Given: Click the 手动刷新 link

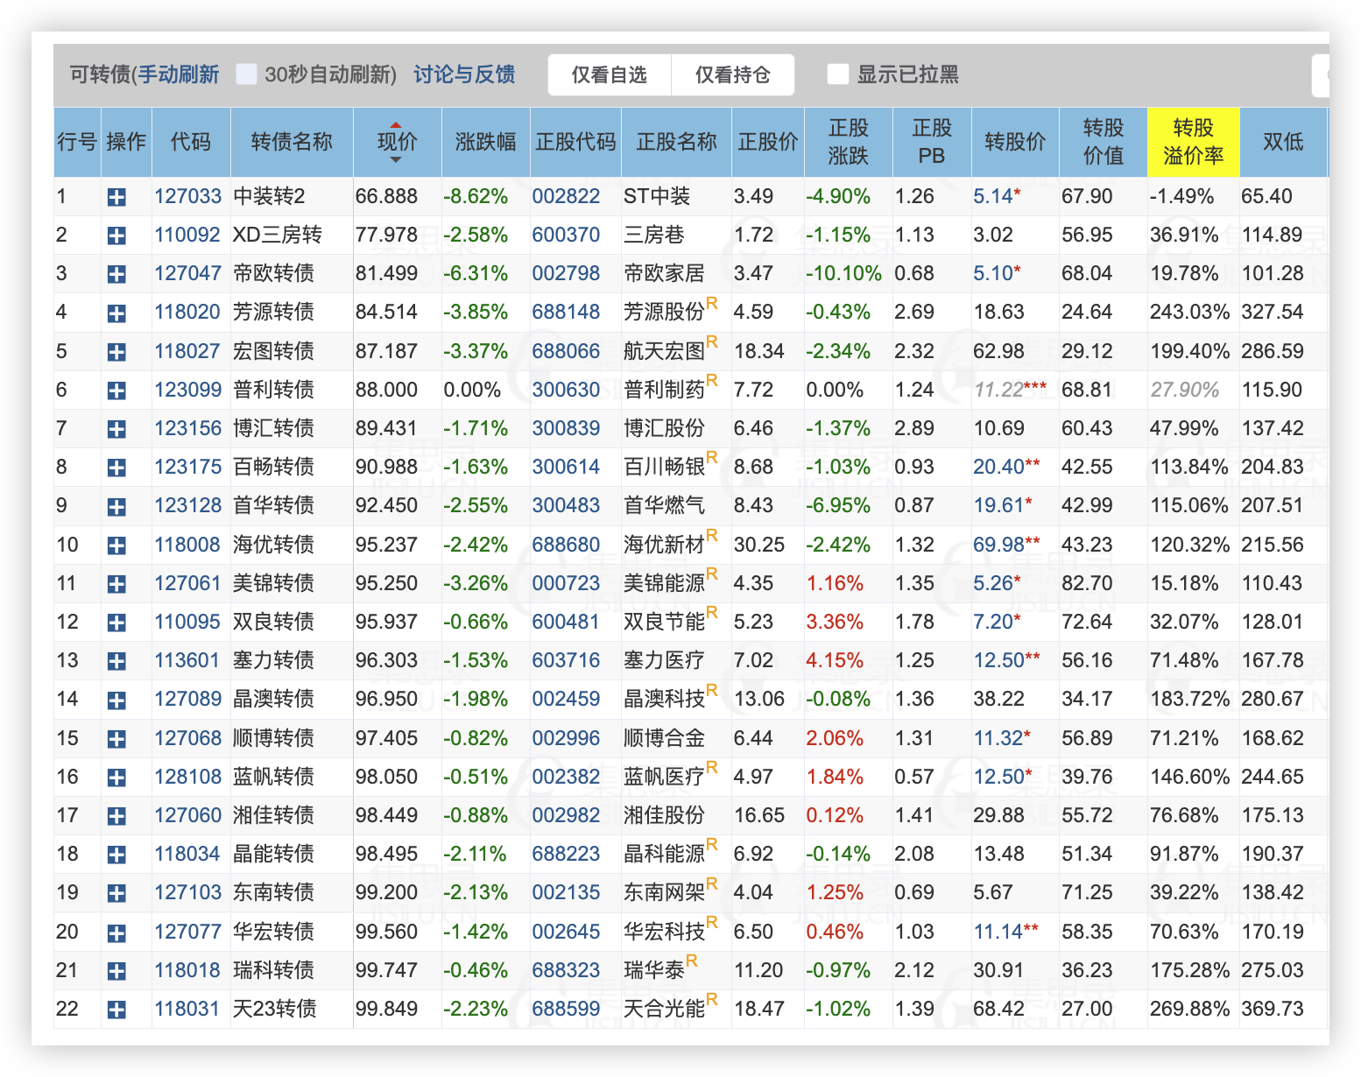Looking at the screenshot, I should pos(179,74).
